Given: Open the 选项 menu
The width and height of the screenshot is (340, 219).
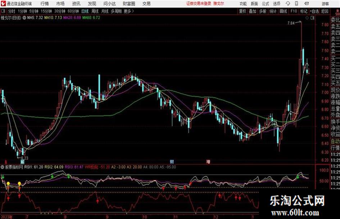Looking at the screenshot, I should click(x=277, y=4).
